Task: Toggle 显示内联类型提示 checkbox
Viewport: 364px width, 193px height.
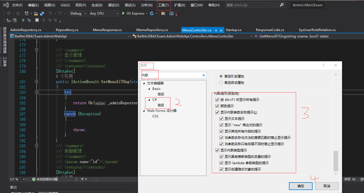Action: (217, 150)
